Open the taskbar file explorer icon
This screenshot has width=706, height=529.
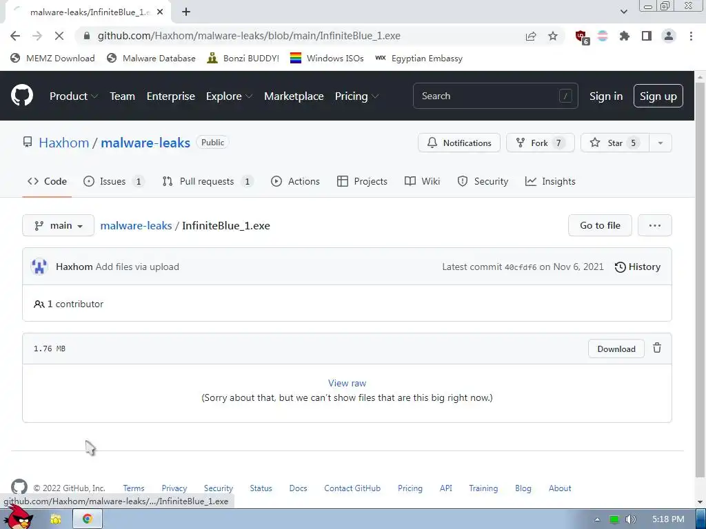click(x=56, y=519)
